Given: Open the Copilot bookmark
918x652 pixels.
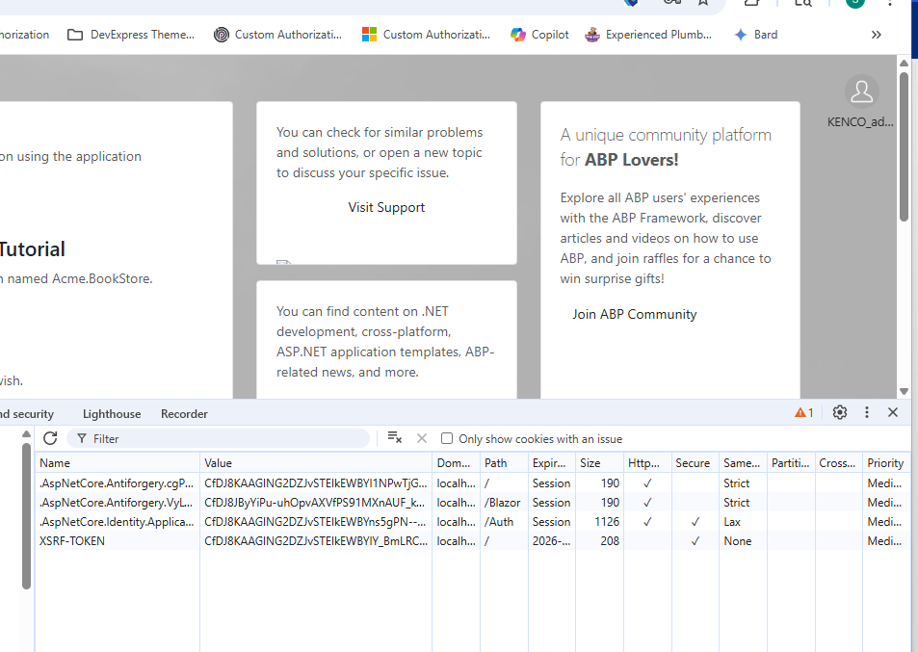Looking at the screenshot, I should click(x=539, y=35).
